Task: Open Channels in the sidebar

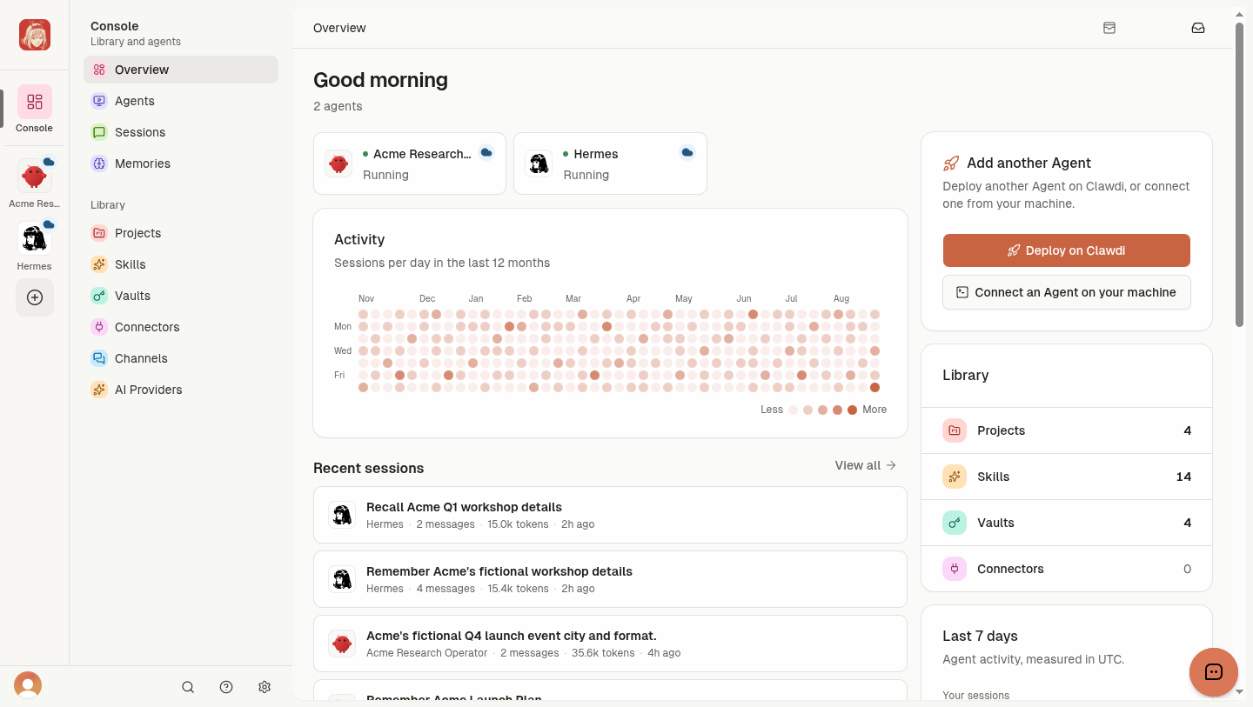Action: pos(181,358)
